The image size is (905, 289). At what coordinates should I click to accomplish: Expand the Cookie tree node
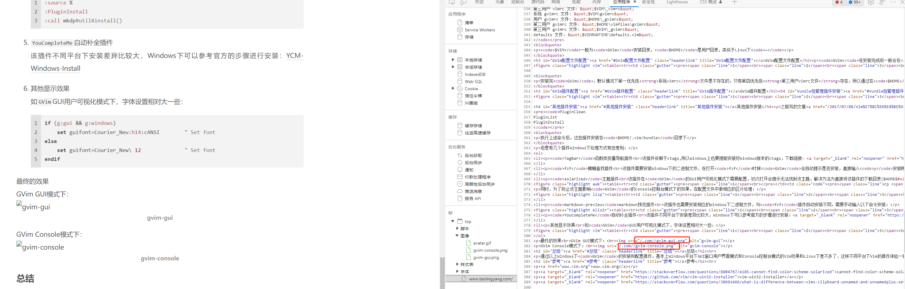point(453,88)
